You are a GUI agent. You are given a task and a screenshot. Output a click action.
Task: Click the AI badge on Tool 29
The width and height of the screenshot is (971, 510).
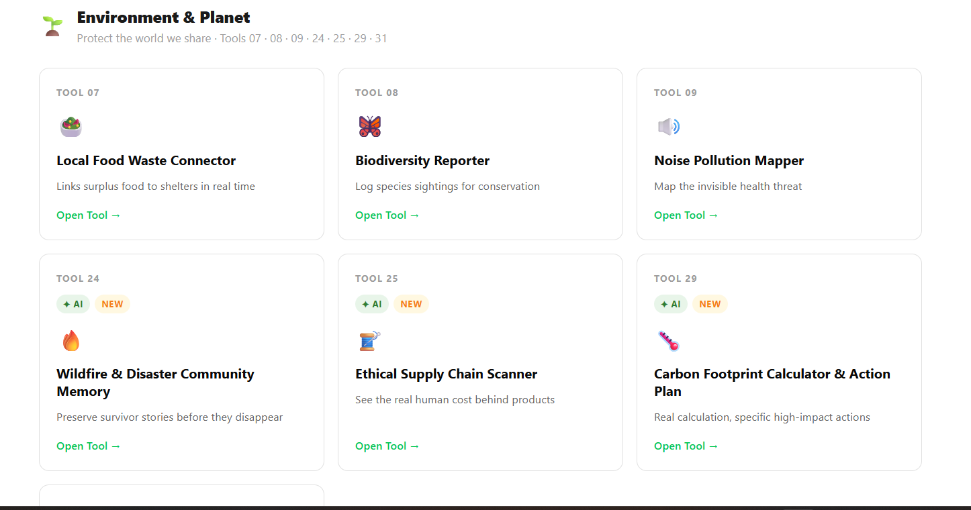coord(671,304)
